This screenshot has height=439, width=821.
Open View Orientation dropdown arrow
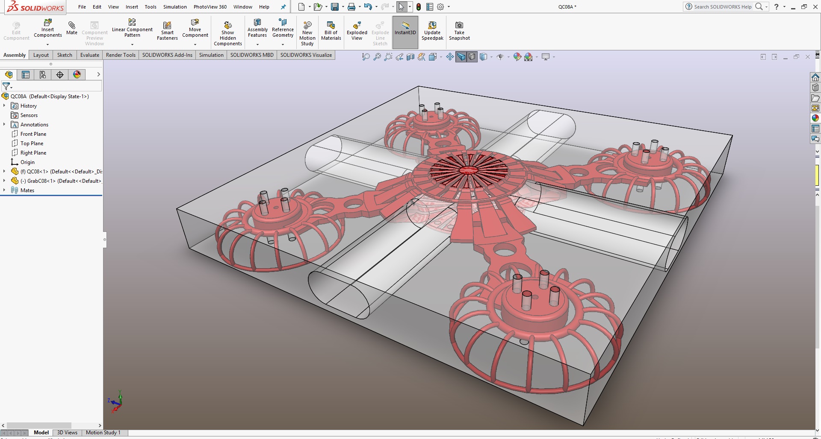[x=440, y=57]
